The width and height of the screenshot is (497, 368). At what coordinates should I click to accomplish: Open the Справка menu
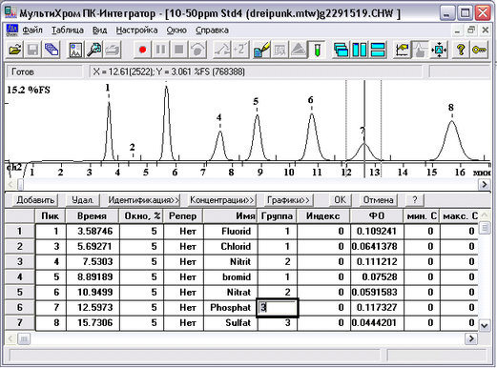point(212,31)
